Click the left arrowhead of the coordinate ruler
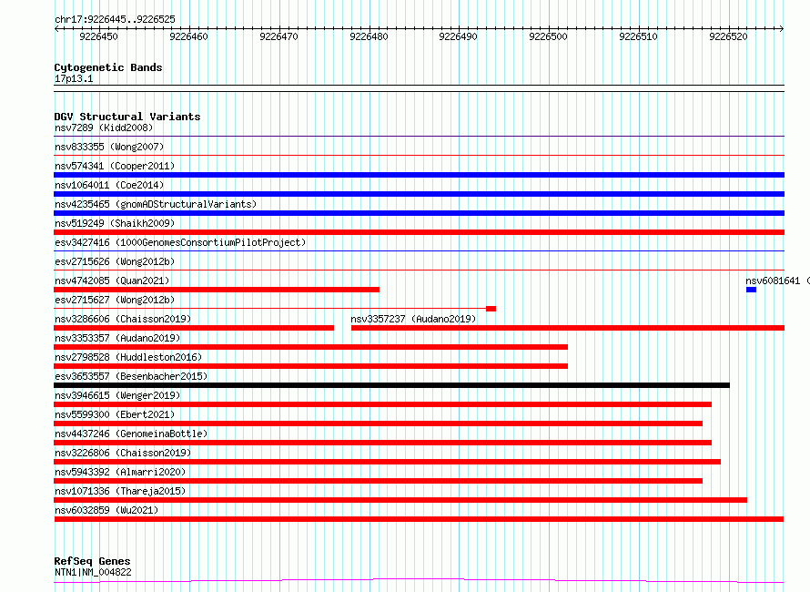 (x=56, y=29)
